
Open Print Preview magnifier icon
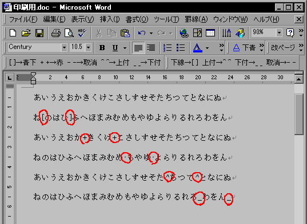coord(69,33)
